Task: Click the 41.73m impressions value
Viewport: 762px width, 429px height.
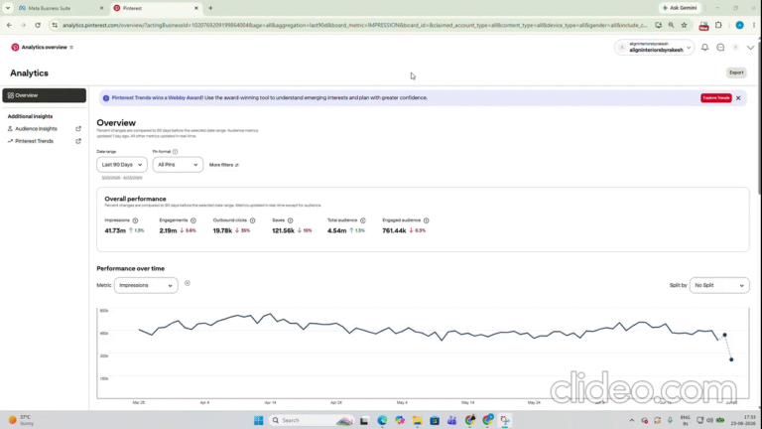Action: (x=115, y=230)
